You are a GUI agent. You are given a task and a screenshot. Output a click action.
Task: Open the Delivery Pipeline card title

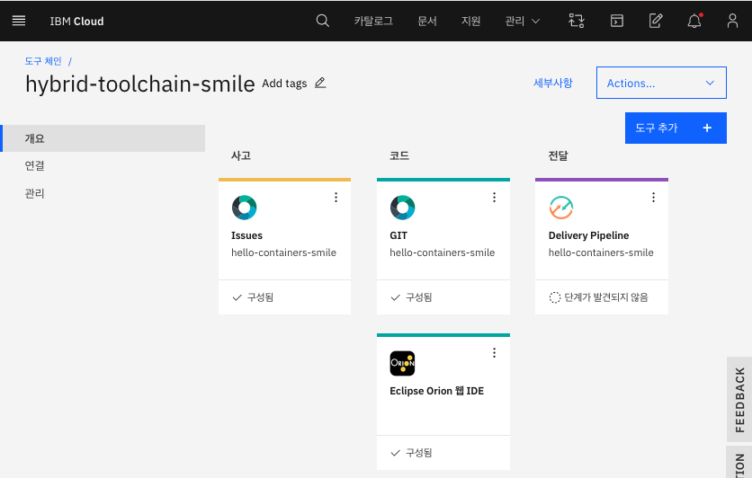(x=588, y=235)
